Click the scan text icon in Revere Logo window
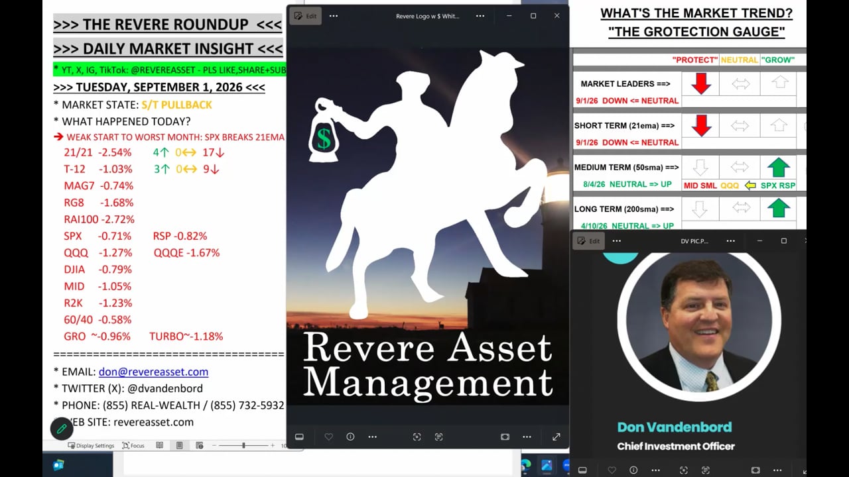 438,437
